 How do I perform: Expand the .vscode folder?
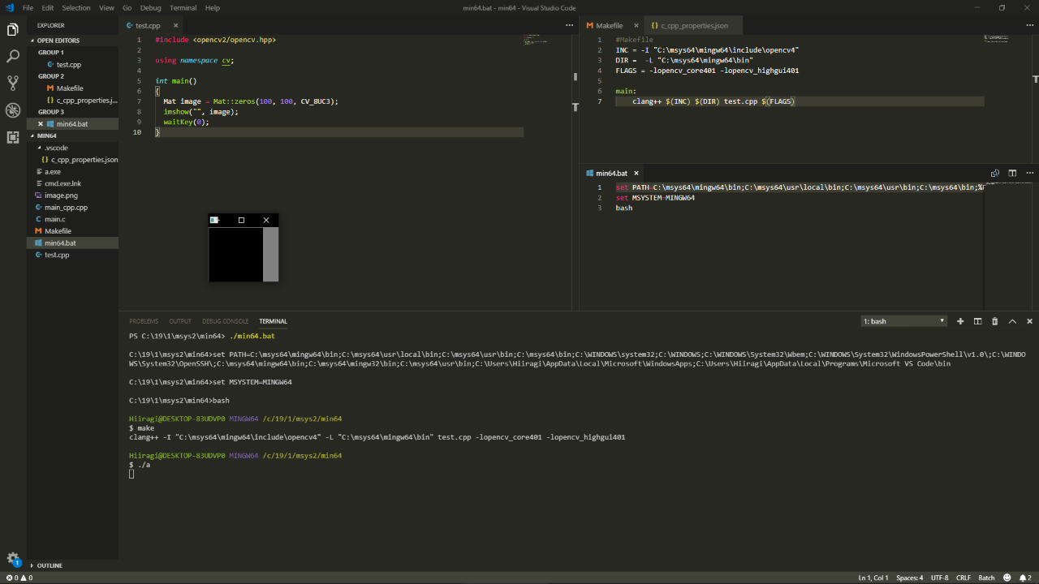click(x=56, y=148)
